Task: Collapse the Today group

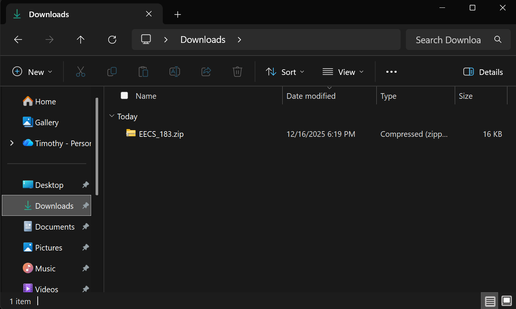Action: click(x=112, y=116)
